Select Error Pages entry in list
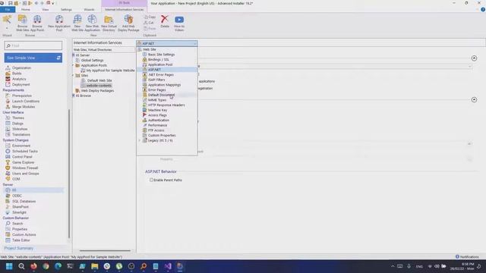The width and height of the screenshot is (486, 273). (157, 89)
